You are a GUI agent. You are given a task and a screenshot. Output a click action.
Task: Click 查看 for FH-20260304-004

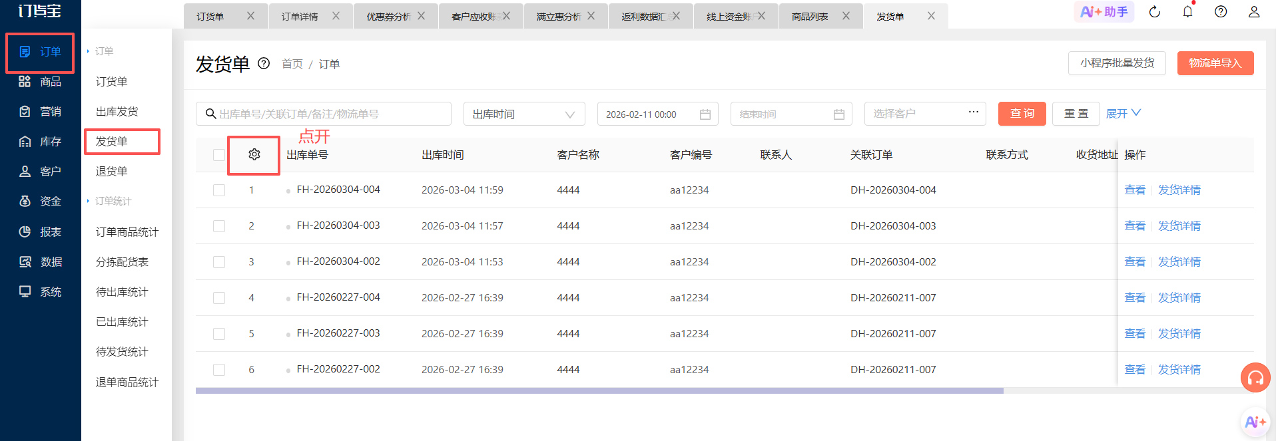click(x=1135, y=190)
